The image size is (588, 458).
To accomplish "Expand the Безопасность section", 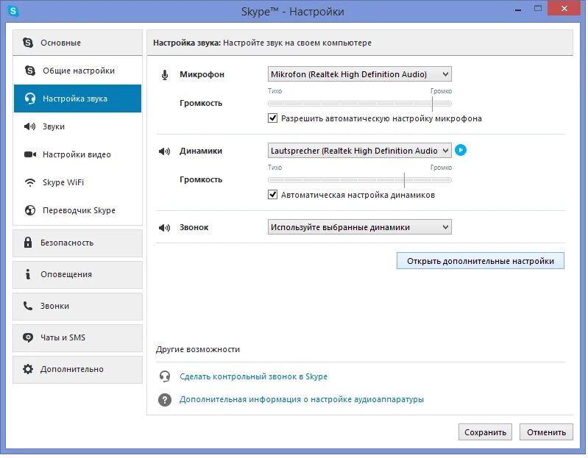I will tap(77, 243).
